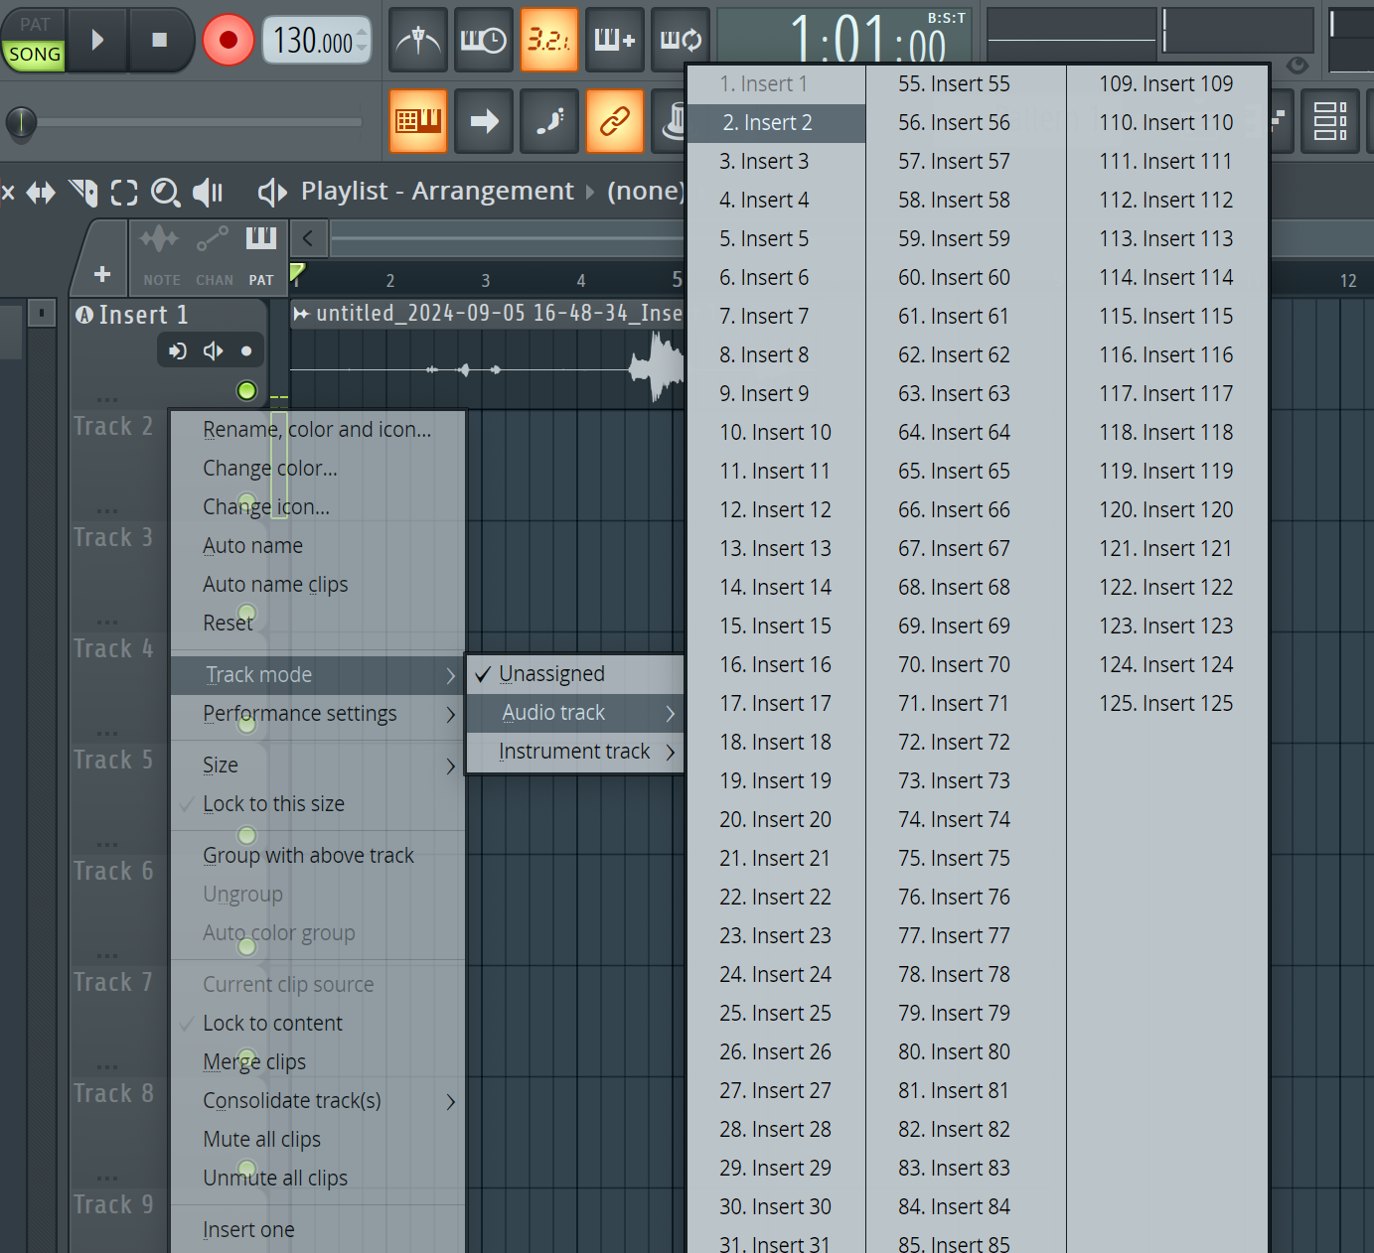Image resolution: width=1374 pixels, height=1253 pixels.
Task: Select Unassigned in the Track mode submenu
Action: click(x=551, y=673)
